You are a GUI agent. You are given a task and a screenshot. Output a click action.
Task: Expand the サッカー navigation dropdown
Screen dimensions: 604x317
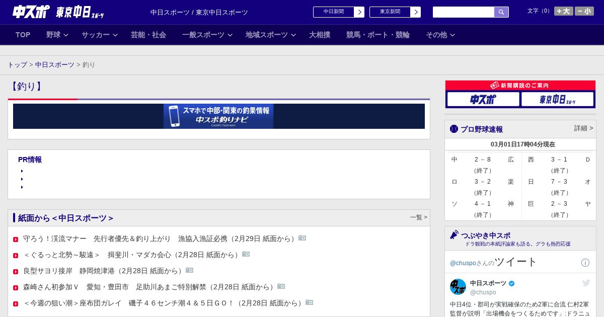[x=100, y=35]
